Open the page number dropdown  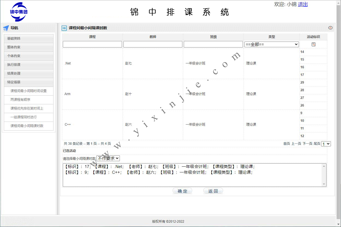point(326,144)
